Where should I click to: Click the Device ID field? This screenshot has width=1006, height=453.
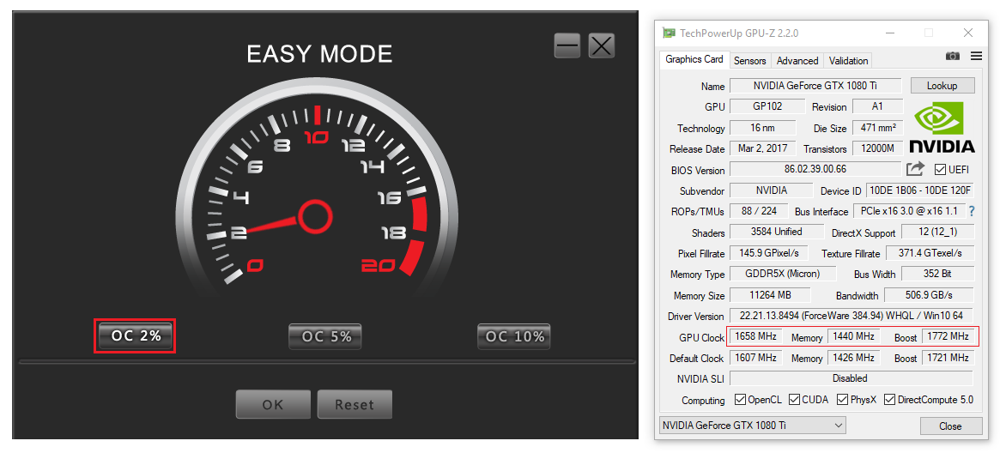(x=920, y=190)
